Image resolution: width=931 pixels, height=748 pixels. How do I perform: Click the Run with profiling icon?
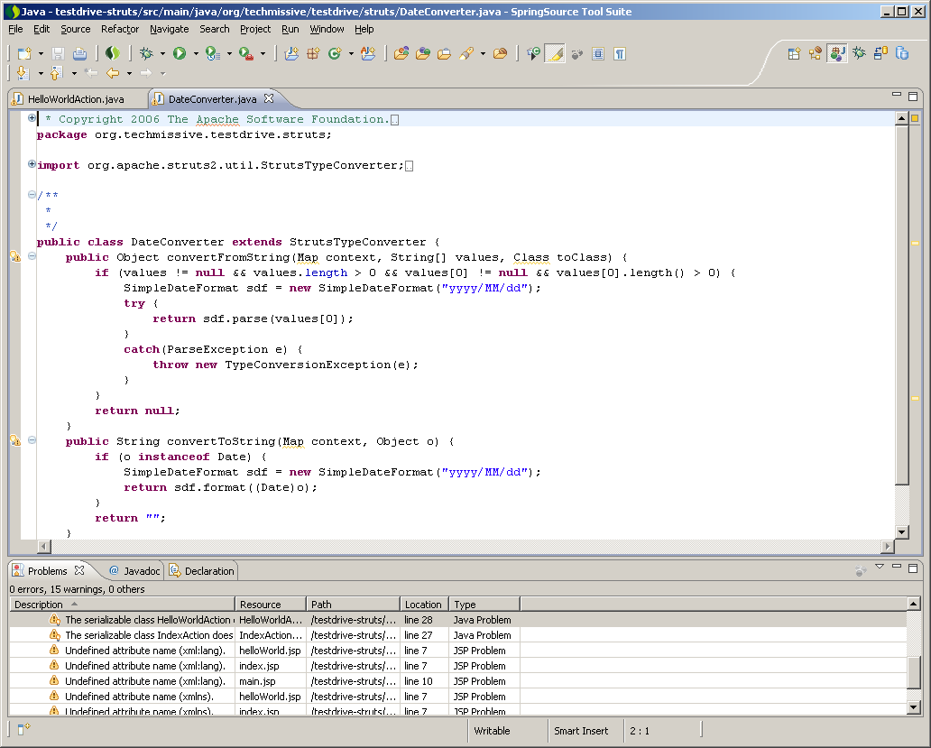pos(213,54)
